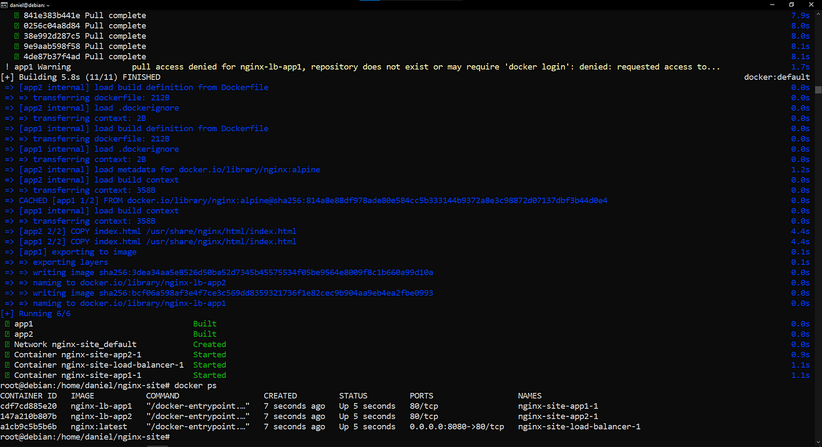Open the terminal window system menu icon
This screenshot has height=447, width=822.
[4, 4]
